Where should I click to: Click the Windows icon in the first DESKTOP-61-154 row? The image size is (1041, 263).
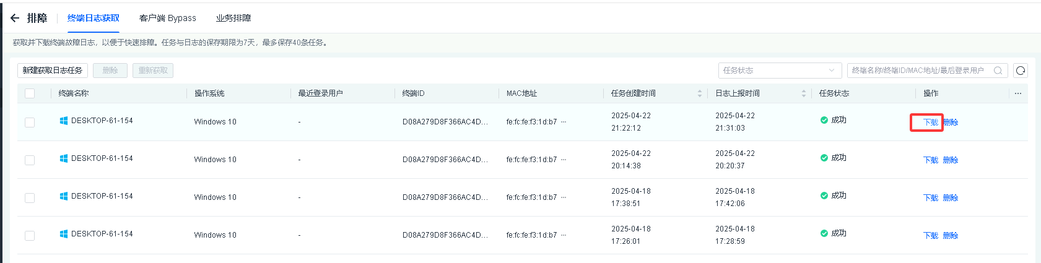pyautogui.click(x=63, y=121)
